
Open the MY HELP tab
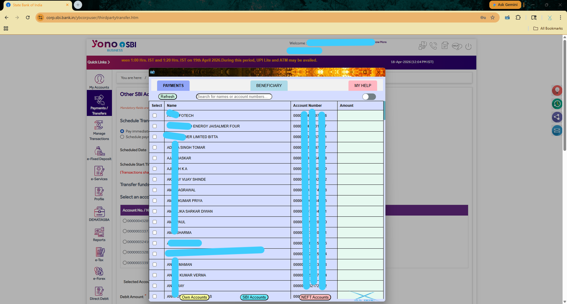click(x=363, y=85)
